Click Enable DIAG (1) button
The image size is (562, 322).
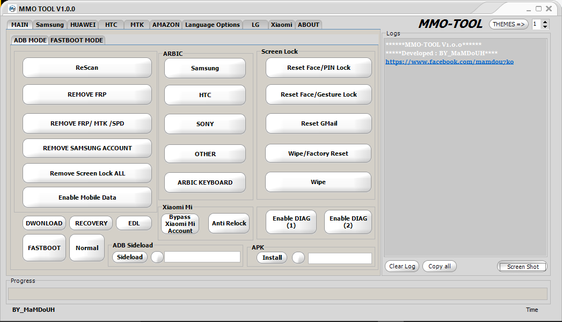(x=291, y=222)
